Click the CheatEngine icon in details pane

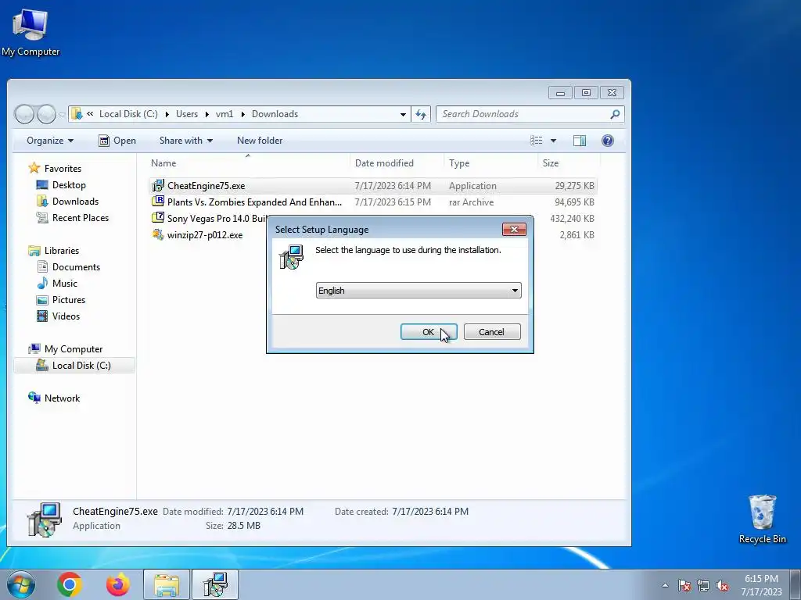[x=45, y=520]
